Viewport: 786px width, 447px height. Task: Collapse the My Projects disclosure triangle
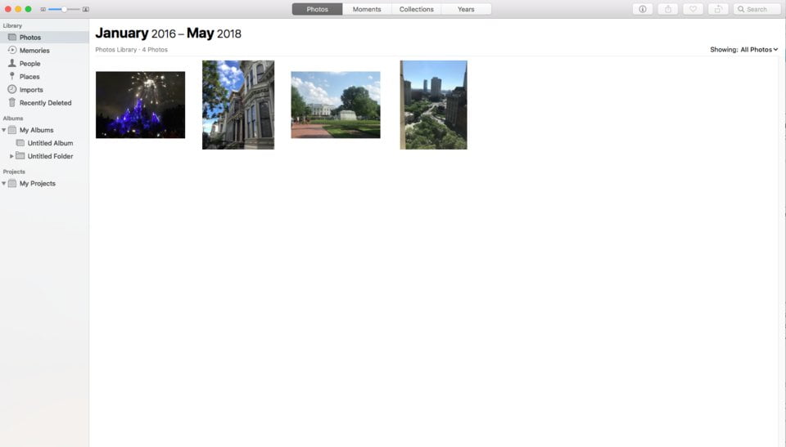(x=3, y=184)
